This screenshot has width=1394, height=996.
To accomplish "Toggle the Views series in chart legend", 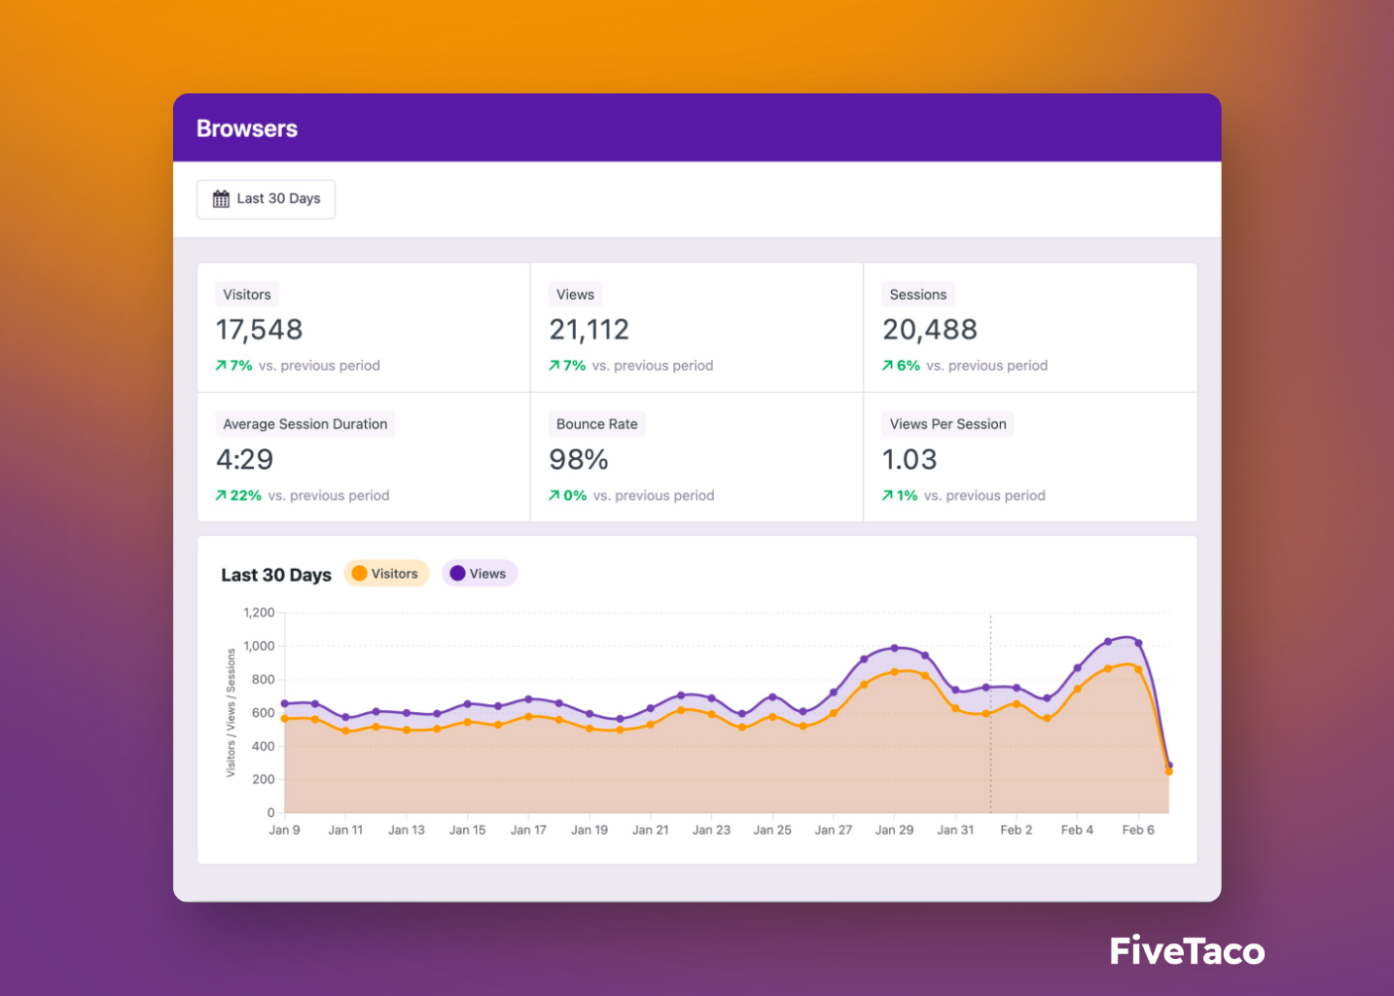I will click(x=480, y=574).
